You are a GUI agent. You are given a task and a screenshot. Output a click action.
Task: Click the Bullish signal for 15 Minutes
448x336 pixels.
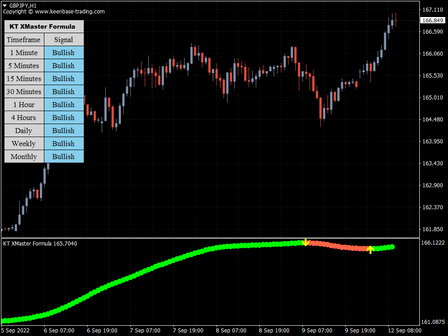pos(64,78)
